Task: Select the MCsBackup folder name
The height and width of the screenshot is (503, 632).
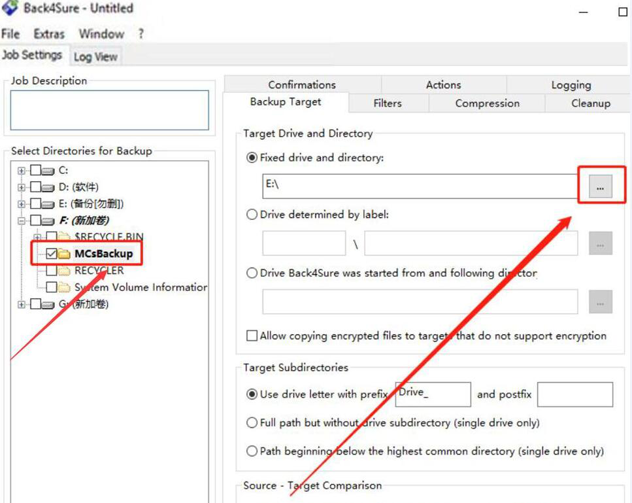Action: (103, 254)
